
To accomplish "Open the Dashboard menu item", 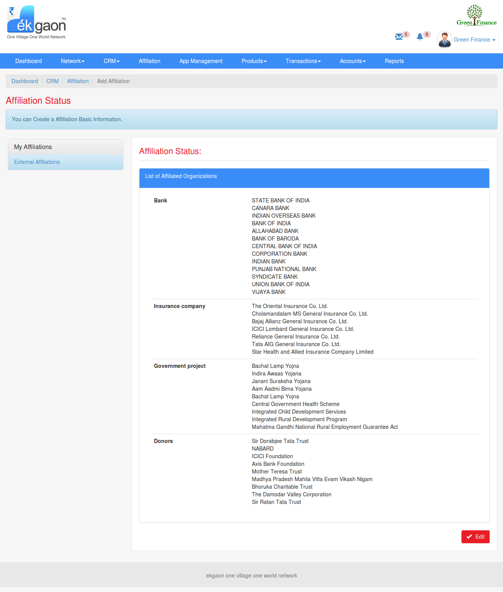I will tap(29, 61).
